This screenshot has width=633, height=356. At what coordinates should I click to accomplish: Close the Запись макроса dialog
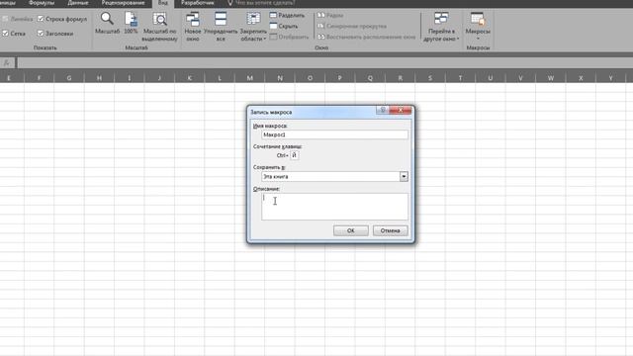(x=401, y=110)
